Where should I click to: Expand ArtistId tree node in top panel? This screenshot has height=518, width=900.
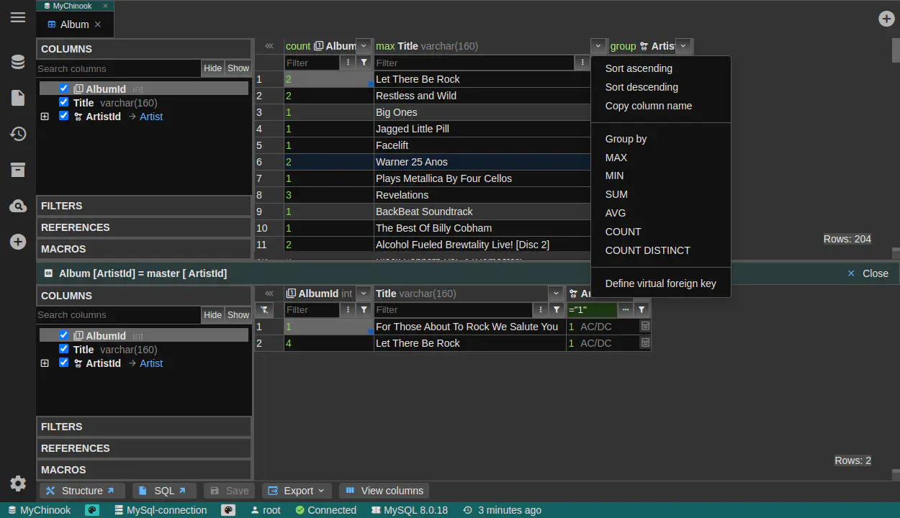[45, 117]
